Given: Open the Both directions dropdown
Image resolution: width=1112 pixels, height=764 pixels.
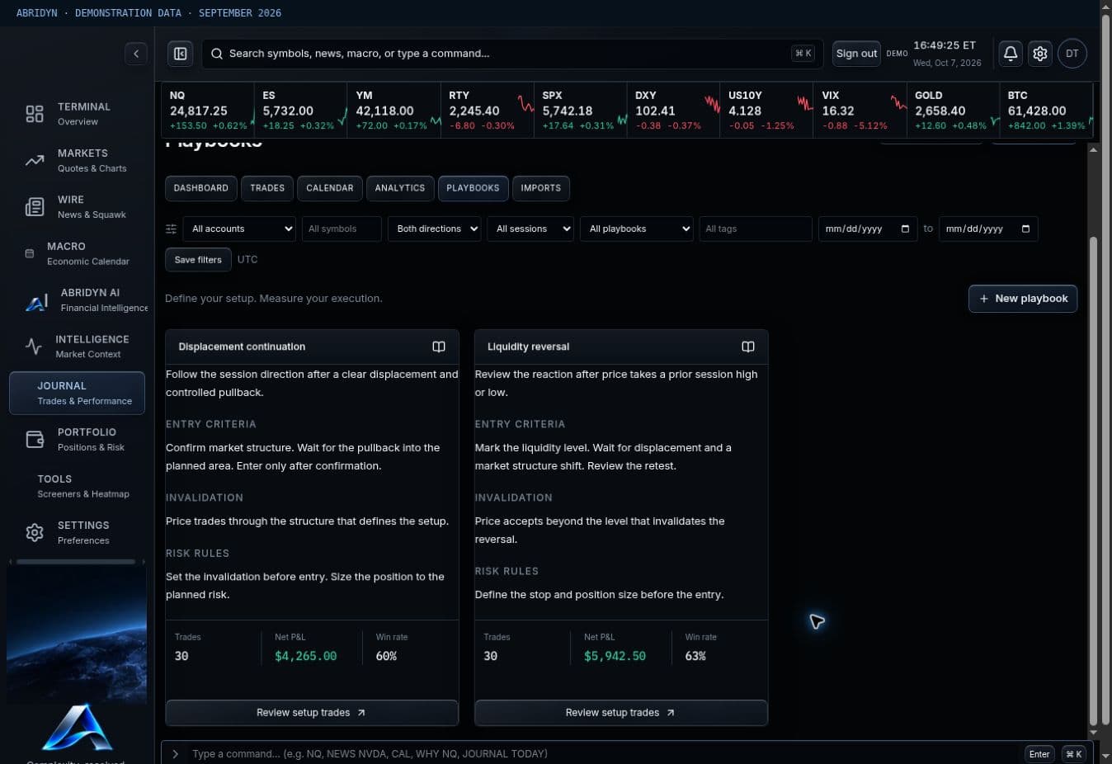Looking at the screenshot, I should click(x=434, y=229).
